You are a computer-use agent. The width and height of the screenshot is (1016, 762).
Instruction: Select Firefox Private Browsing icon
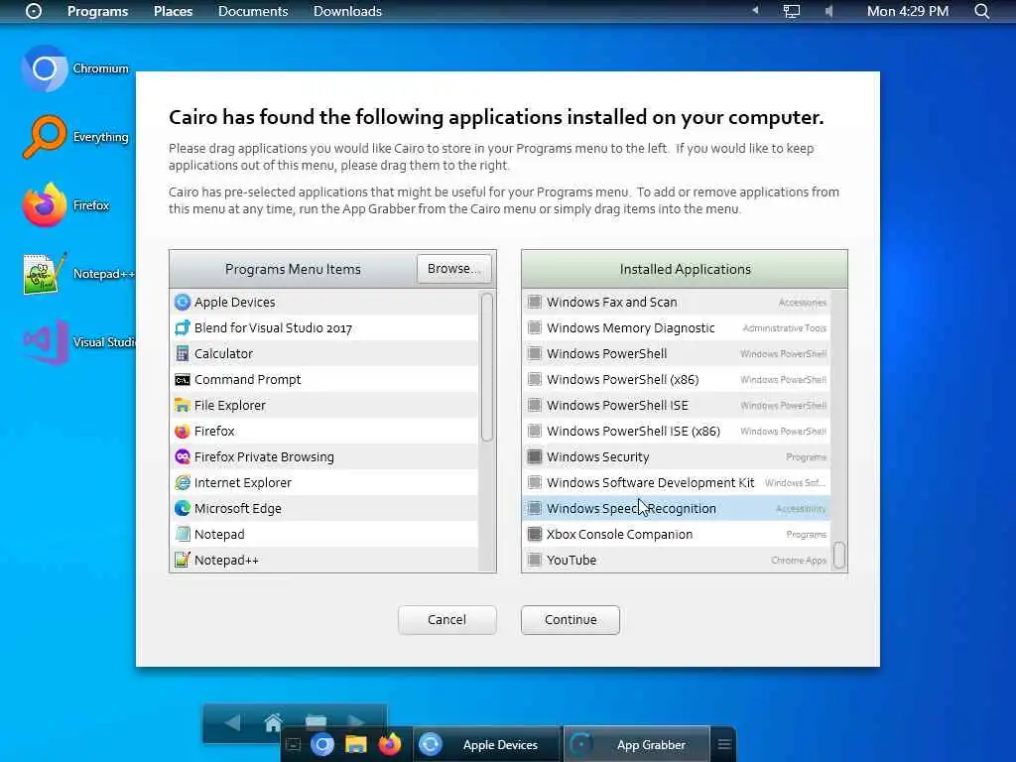click(x=183, y=456)
